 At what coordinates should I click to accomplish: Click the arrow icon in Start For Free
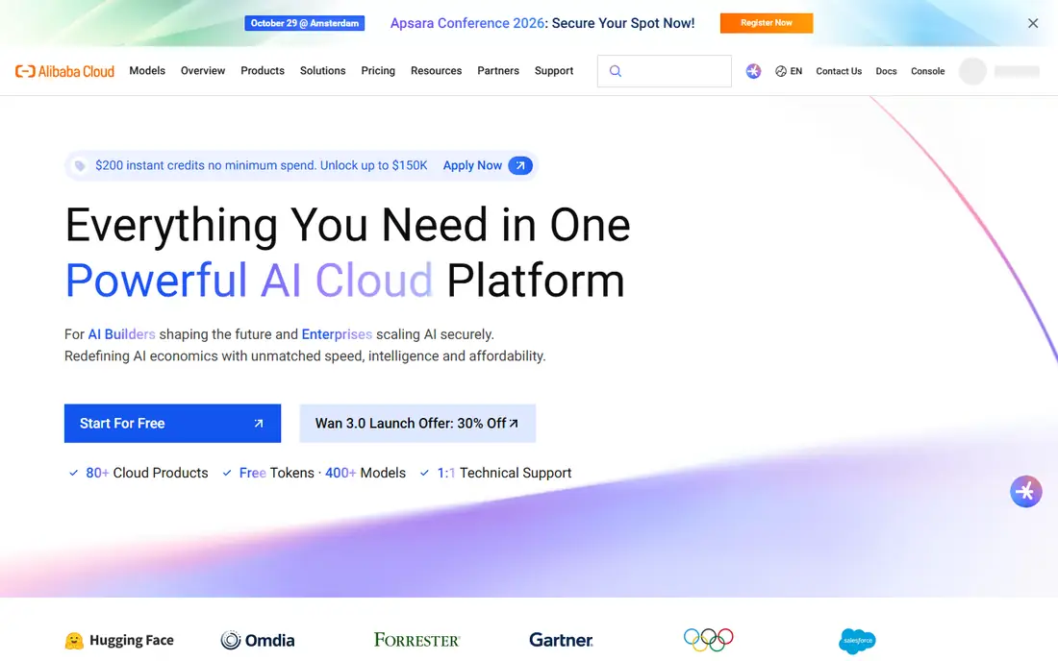click(x=259, y=423)
